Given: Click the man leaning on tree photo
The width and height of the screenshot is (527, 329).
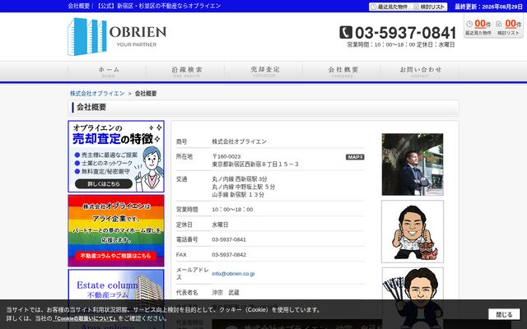Looking at the screenshot, I should point(413,164).
